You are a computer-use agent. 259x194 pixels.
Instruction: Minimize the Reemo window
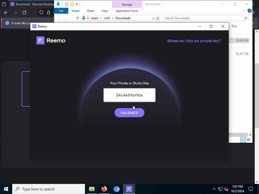coord(200,26)
